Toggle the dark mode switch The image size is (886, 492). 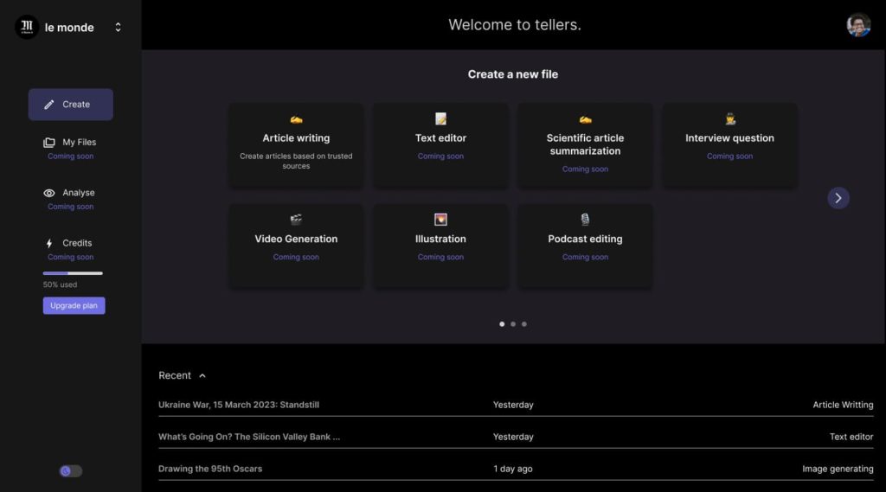(71, 471)
